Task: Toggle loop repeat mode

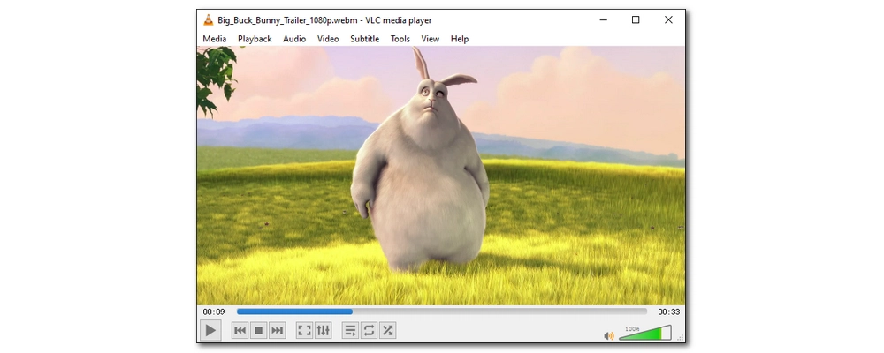Action: tap(369, 330)
